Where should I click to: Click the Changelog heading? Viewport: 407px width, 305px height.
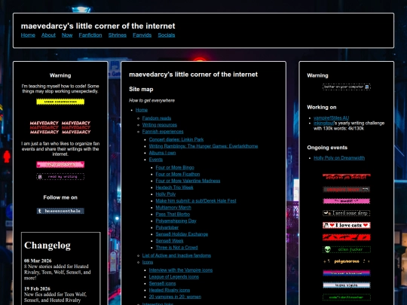47,245
